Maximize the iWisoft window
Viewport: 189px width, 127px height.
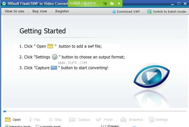(179, 3)
